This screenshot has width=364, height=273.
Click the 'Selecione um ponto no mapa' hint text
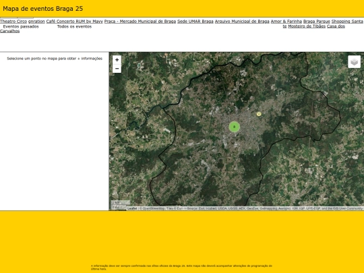point(55,59)
